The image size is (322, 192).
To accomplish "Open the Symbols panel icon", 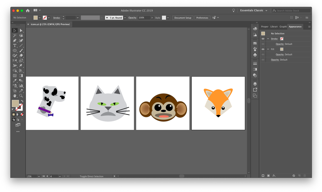I will click(x=255, y=55).
